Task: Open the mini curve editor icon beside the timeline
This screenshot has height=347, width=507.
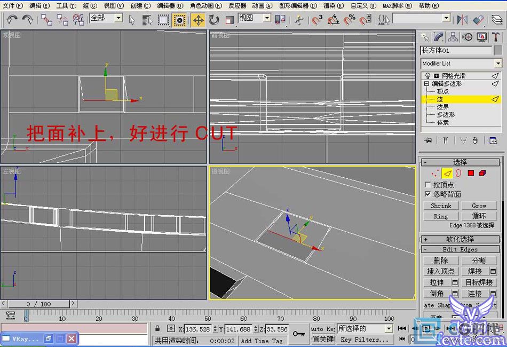Action: coord(11,316)
